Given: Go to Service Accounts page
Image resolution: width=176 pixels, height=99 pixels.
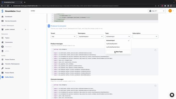Looking at the screenshot, I should click(x=11, y=21).
